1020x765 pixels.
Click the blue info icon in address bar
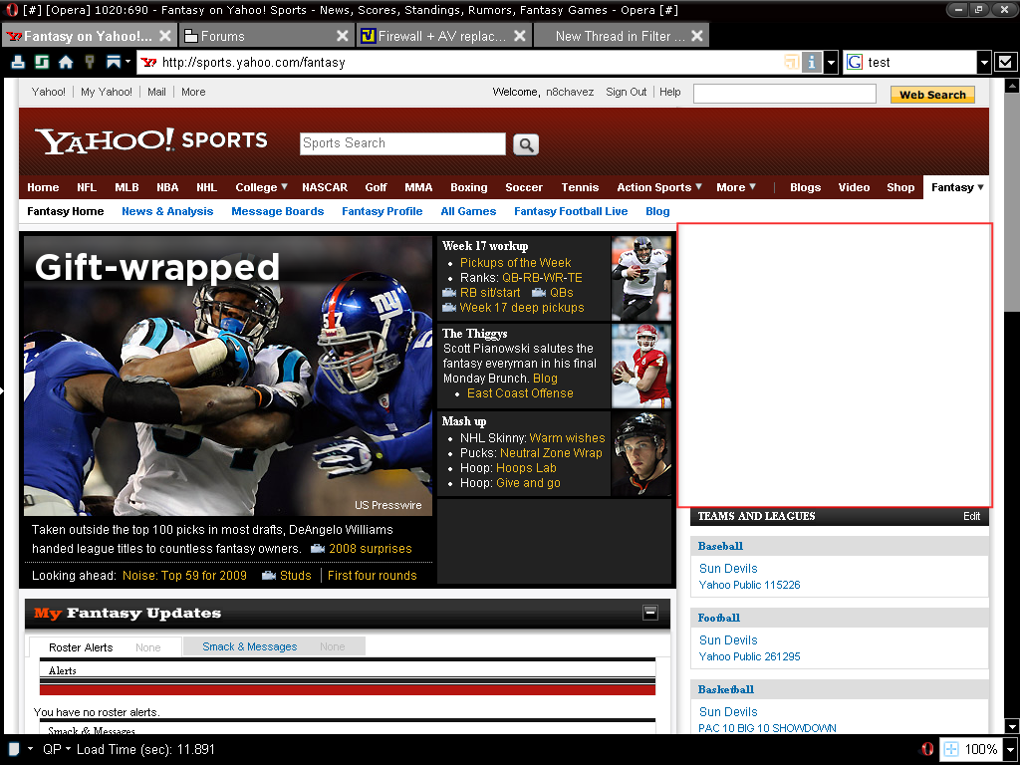812,62
